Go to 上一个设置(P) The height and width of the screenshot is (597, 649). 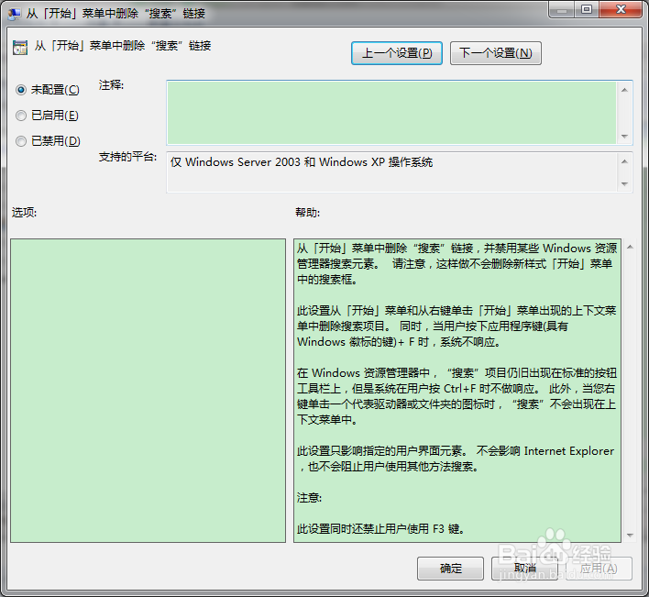point(397,53)
